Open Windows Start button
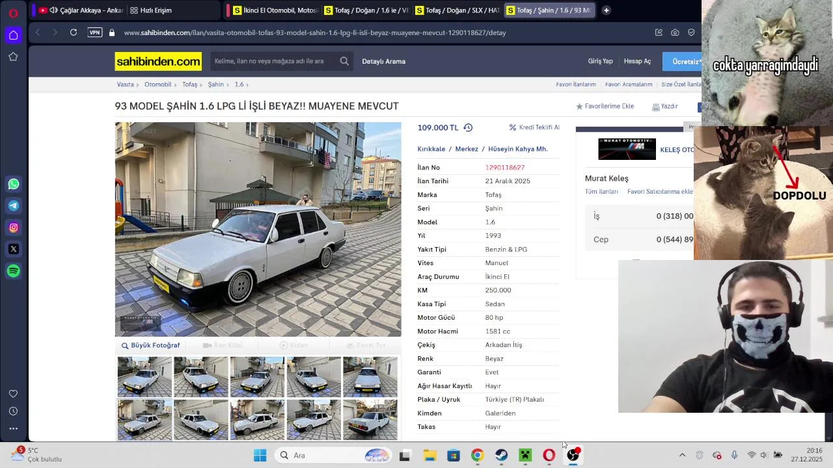The width and height of the screenshot is (833, 468). [260, 455]
